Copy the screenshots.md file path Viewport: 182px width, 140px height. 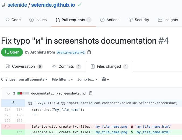pyautogui.click(x=91, y=93)
